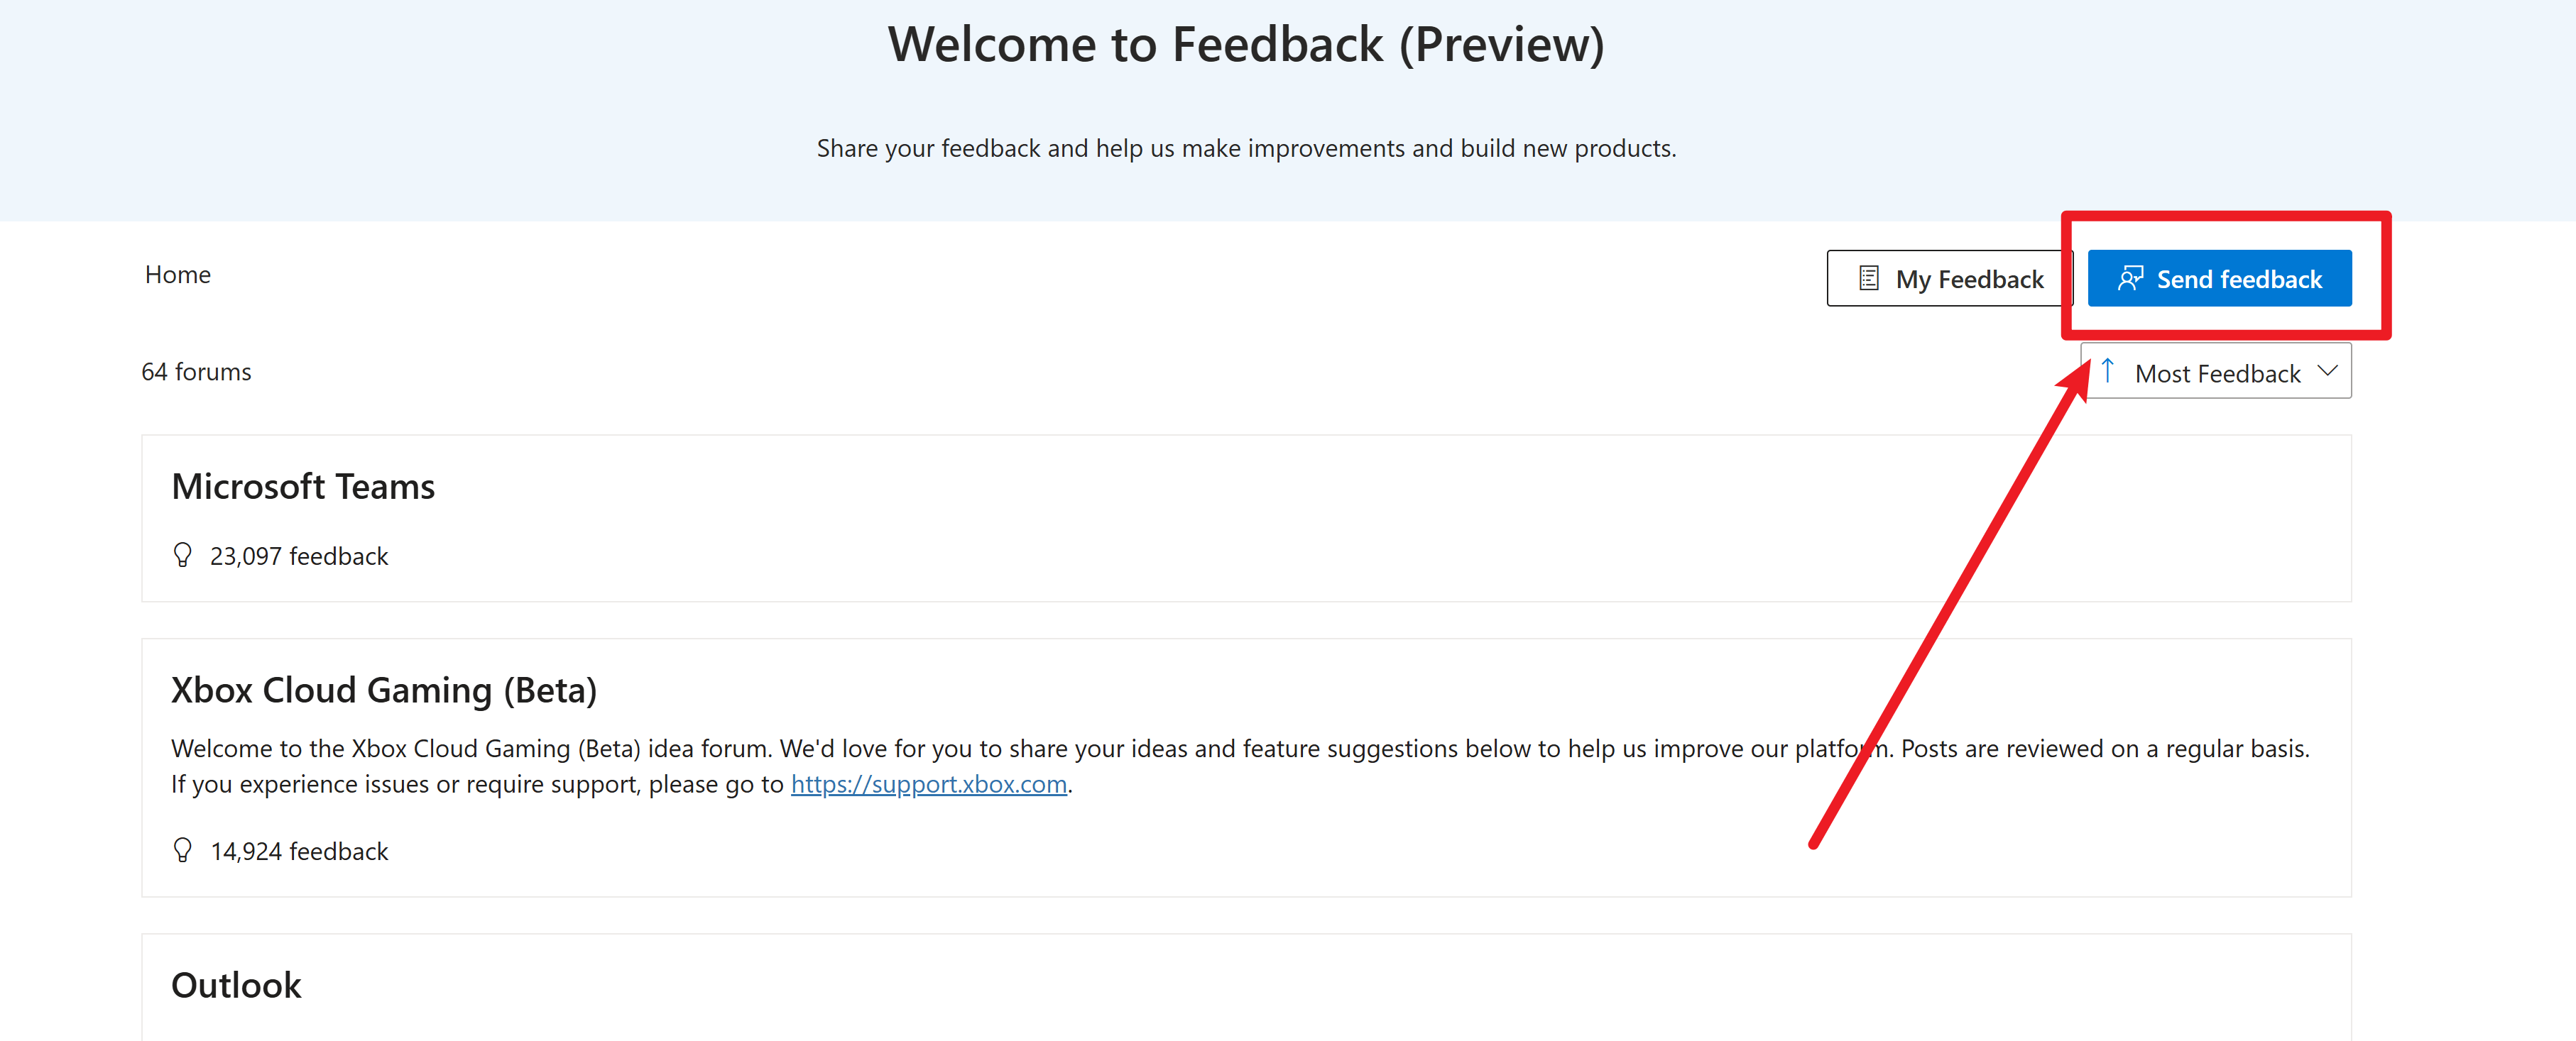This screenshot has height=1041, width=2576.
Task: Click lightbulb icon beside 23,097 feedback
Action: (x=182, y=556)
